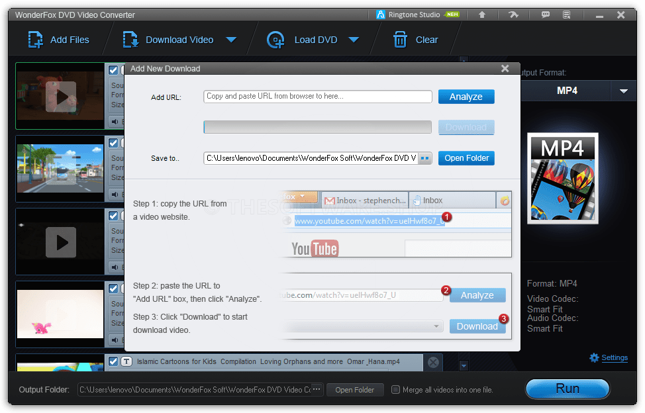Viewport: 645px width, 413px height.
Task: Remove the Islamic Cartoons video with X icon
Action: point(433,362)
